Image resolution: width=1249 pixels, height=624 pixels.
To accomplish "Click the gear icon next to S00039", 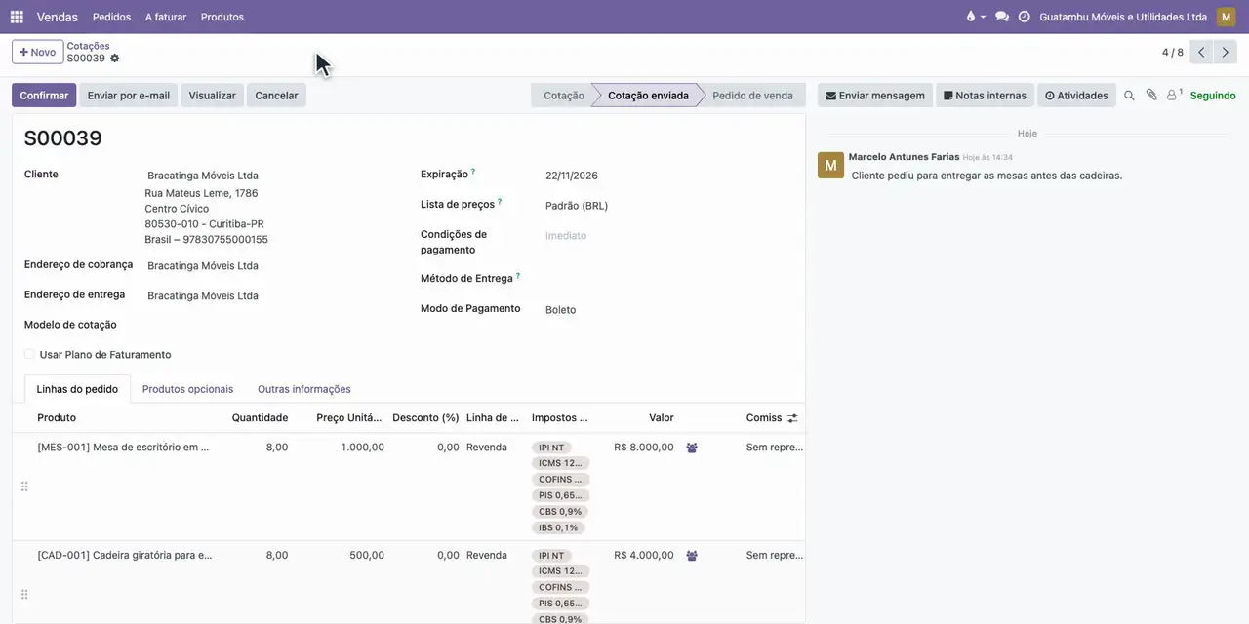I will click(x=114, y=58).
